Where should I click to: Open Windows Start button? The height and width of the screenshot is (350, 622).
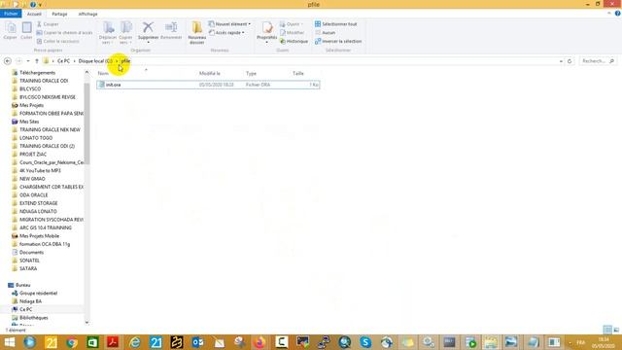tap(9, 342)
